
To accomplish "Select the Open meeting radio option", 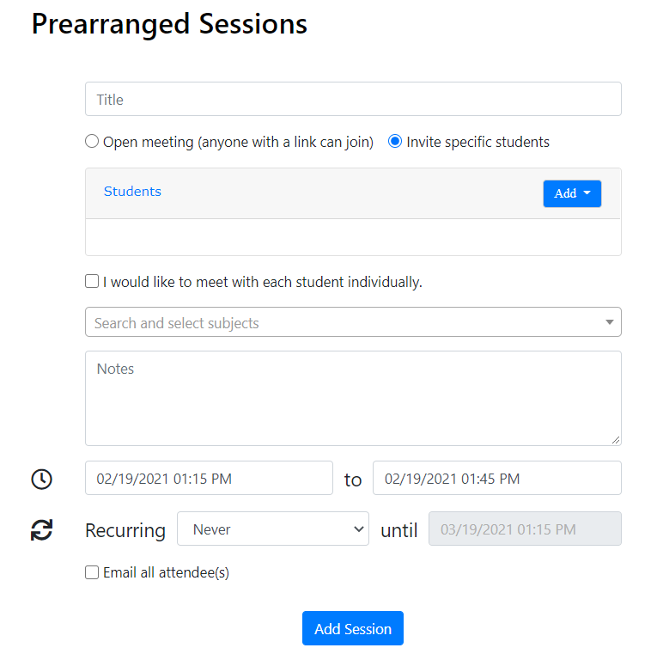I will tap(92, 142).
